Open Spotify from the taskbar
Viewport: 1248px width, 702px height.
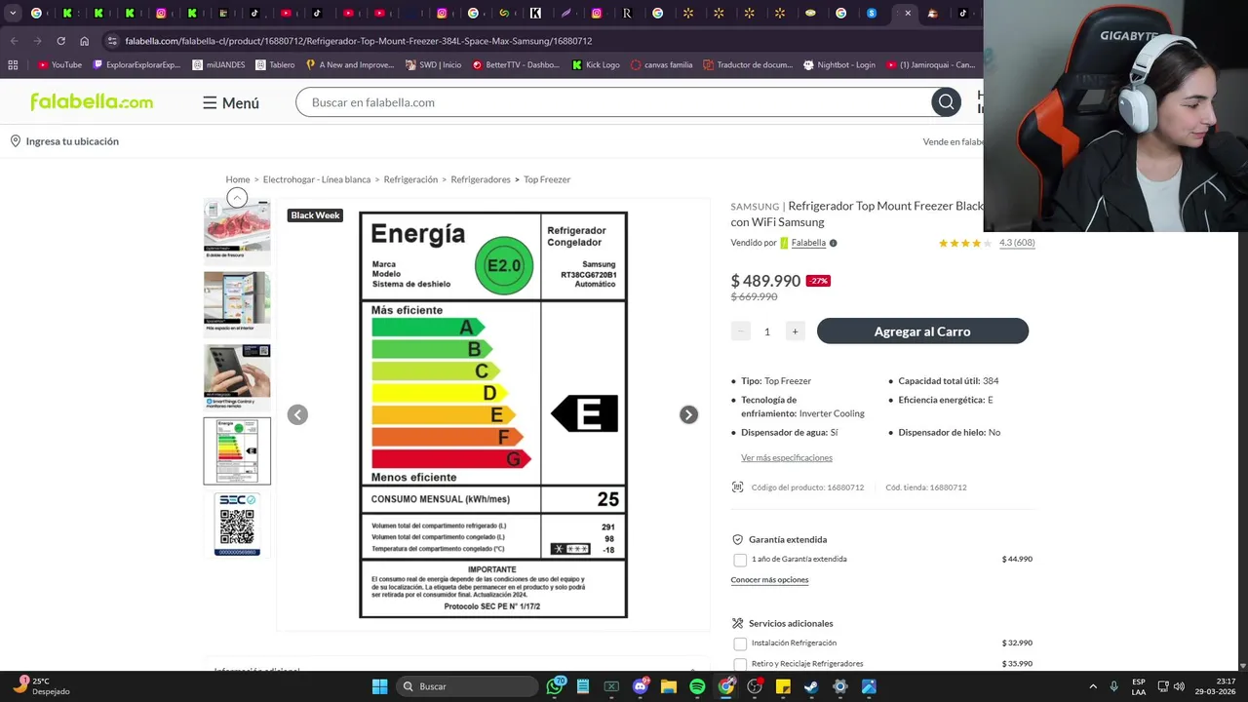[697, 686]
